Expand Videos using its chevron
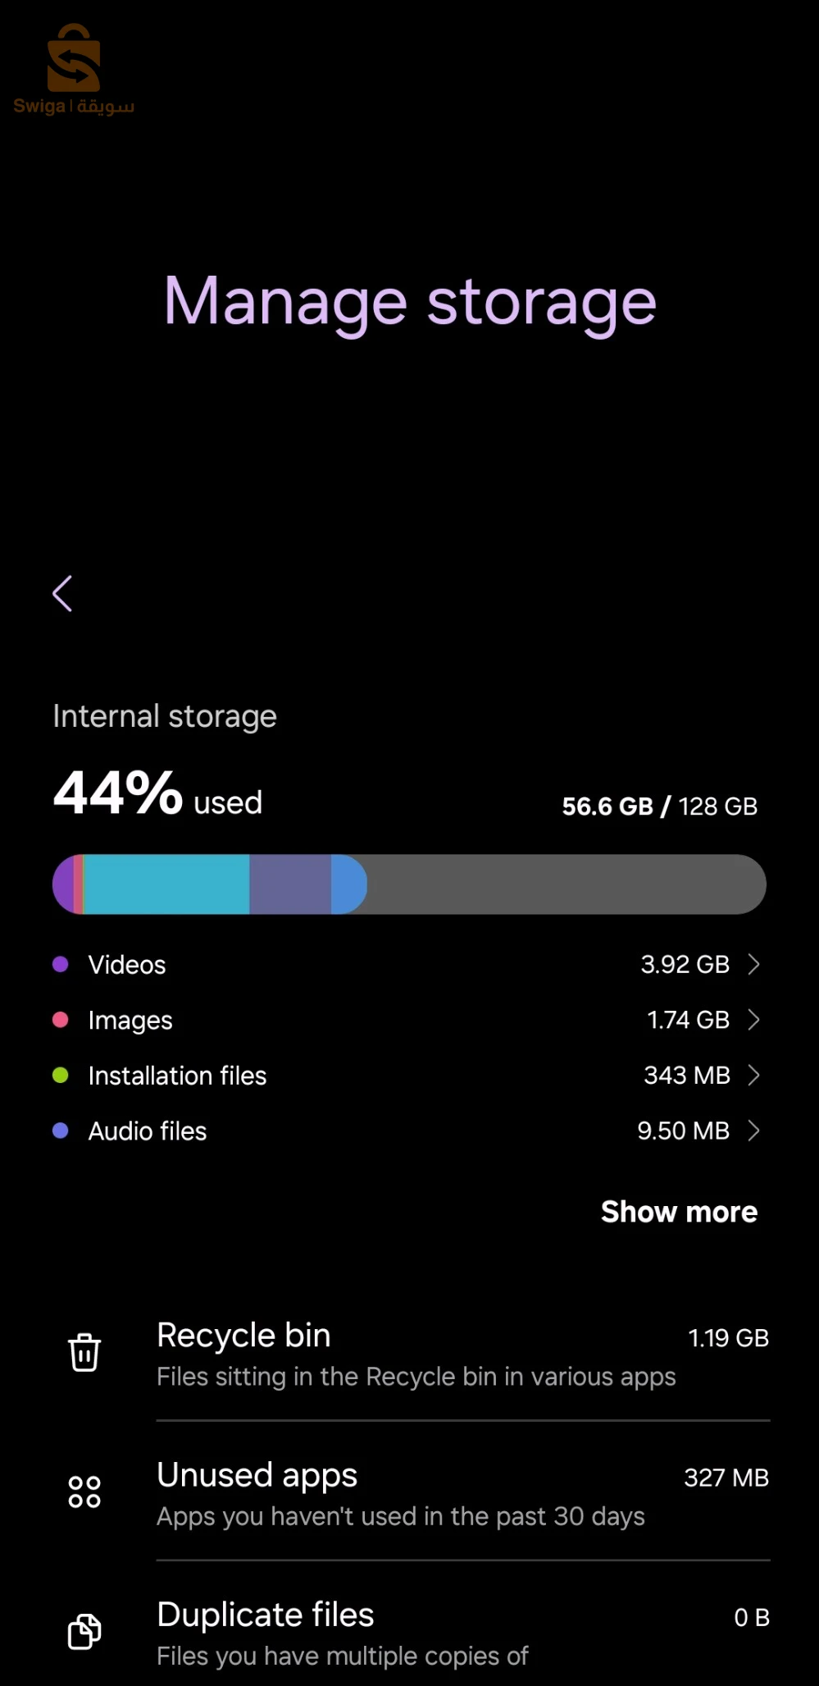 (754, 964)
